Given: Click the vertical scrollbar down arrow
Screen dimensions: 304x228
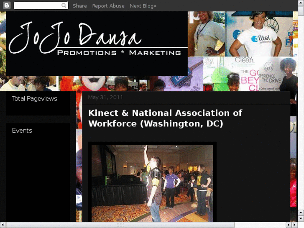Looking at the screenshot, I should click(x=301, y=219).
